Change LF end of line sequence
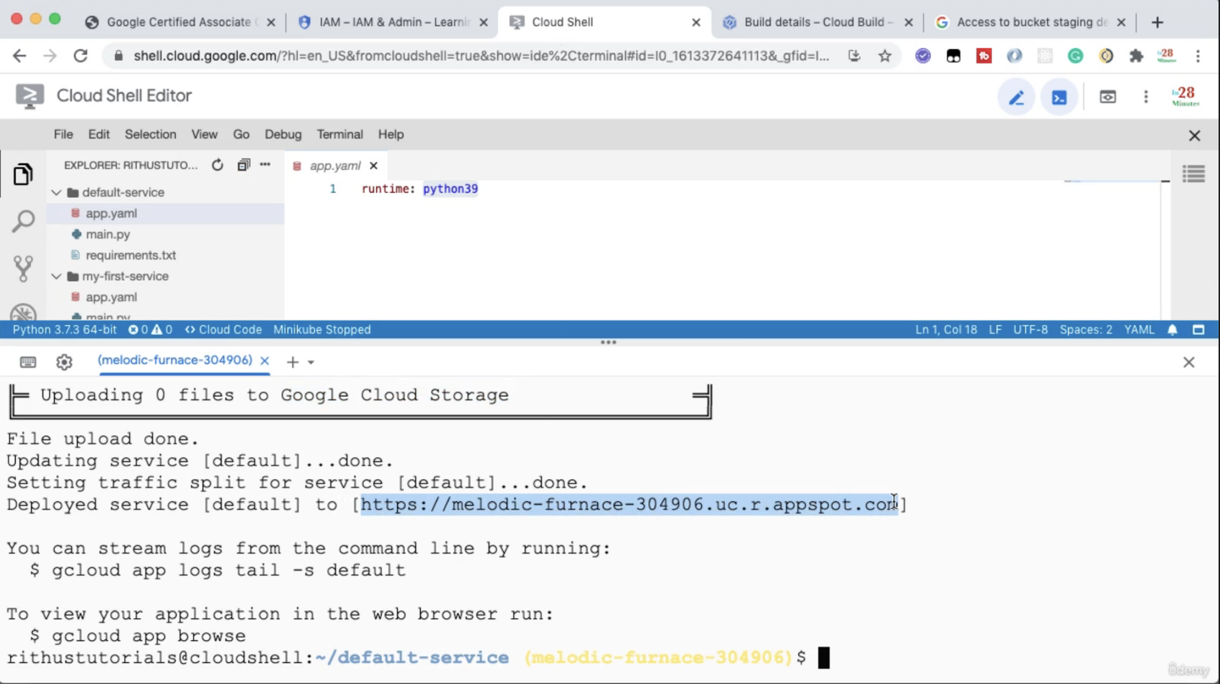Screen dimensions: 1220x684 click(x=995, y=330)
